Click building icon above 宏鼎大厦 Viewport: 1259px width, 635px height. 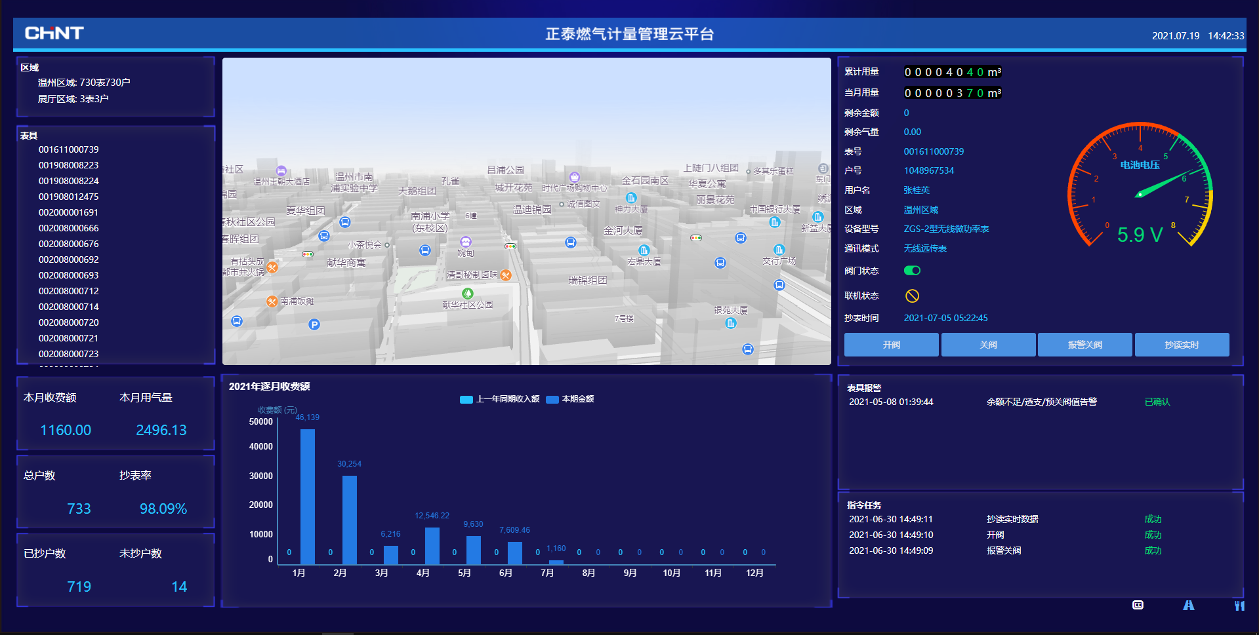click(644, 250)
